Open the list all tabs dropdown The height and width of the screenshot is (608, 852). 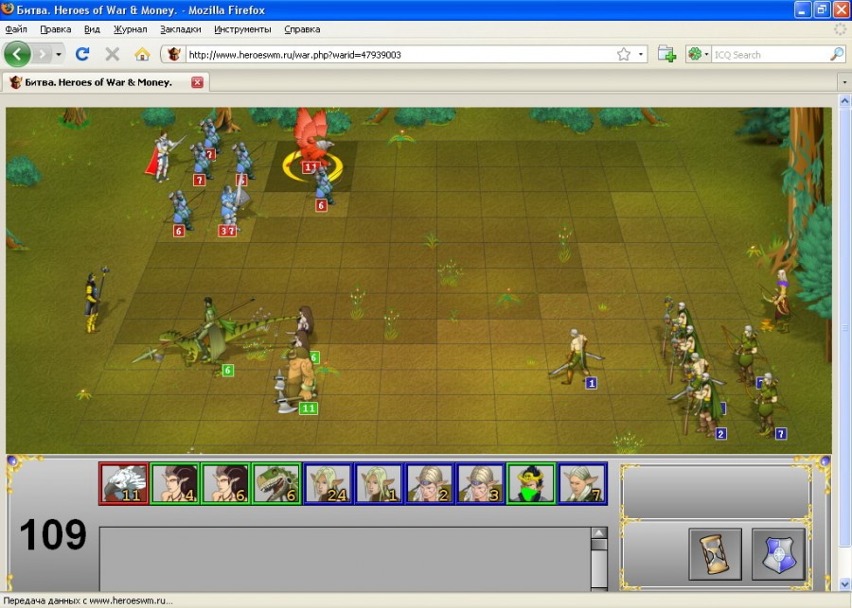(844, 82)
